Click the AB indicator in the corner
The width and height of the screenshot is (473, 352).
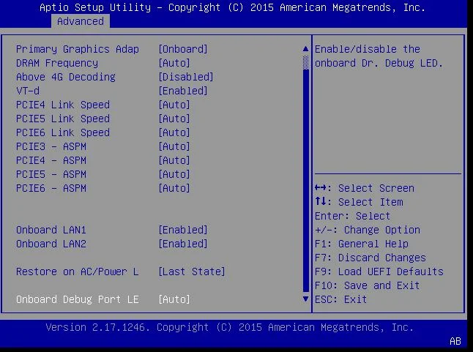(x=455, y=341)
